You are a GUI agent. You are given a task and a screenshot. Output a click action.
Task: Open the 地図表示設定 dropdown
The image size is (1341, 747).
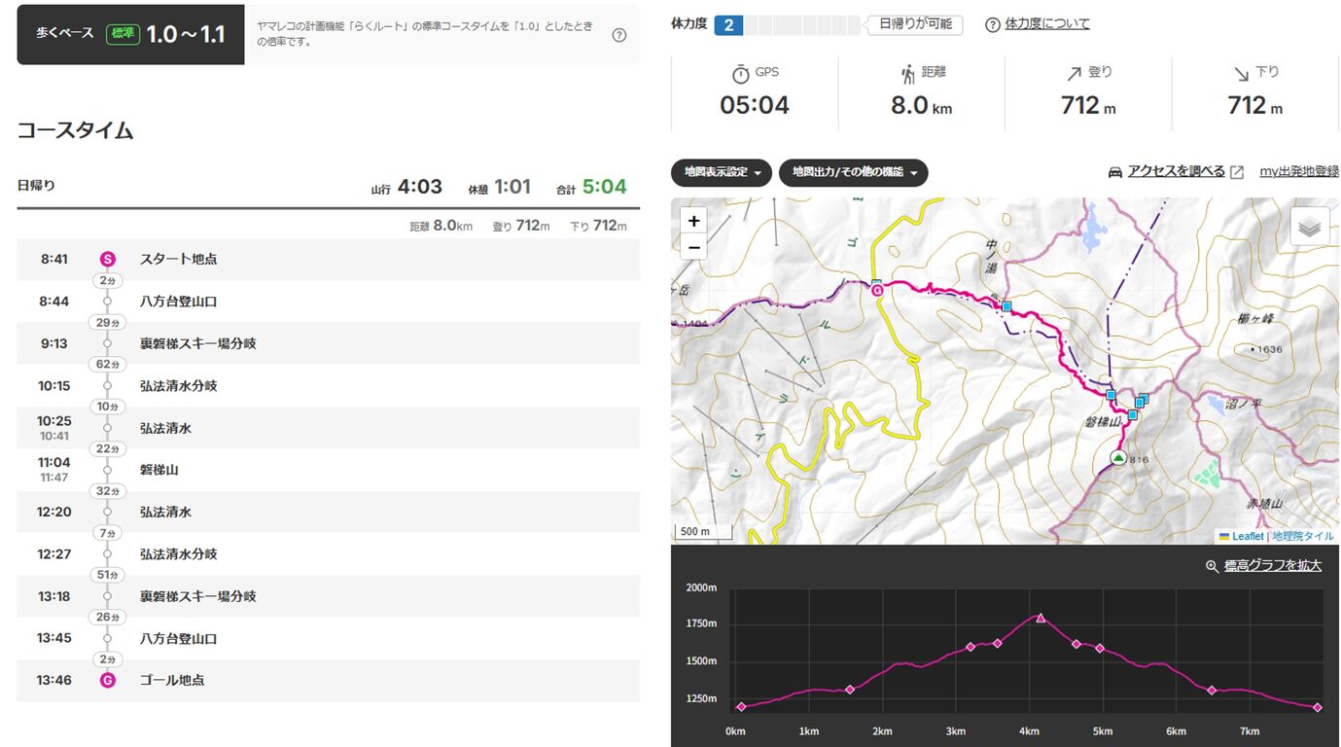(722, 172)
